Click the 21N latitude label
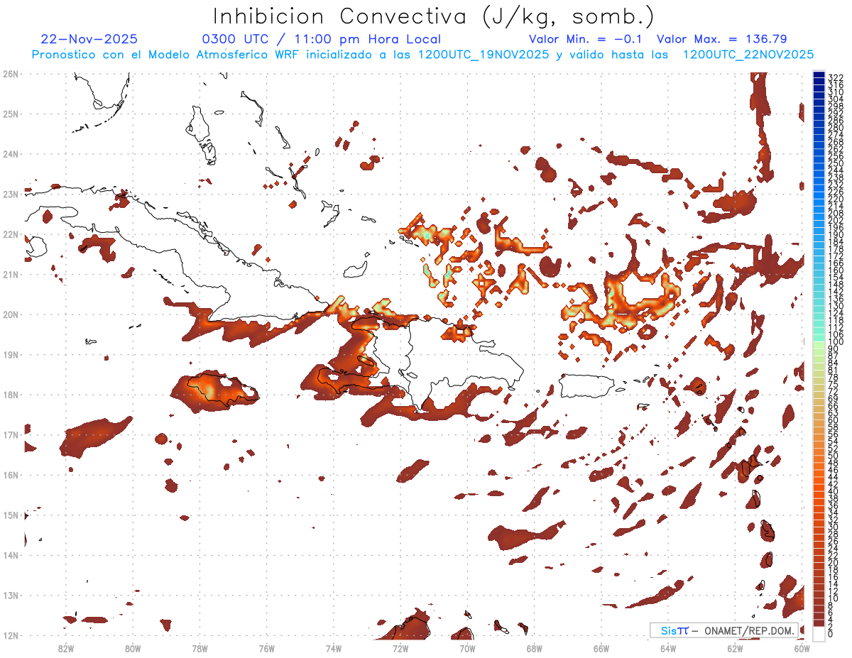 tap(10, 274)
